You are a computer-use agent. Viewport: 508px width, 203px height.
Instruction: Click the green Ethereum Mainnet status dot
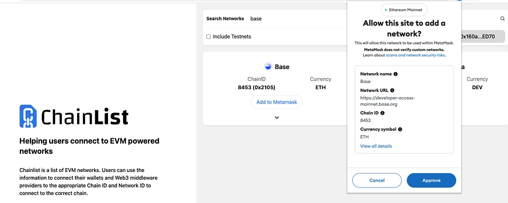[x=386, y=10]
